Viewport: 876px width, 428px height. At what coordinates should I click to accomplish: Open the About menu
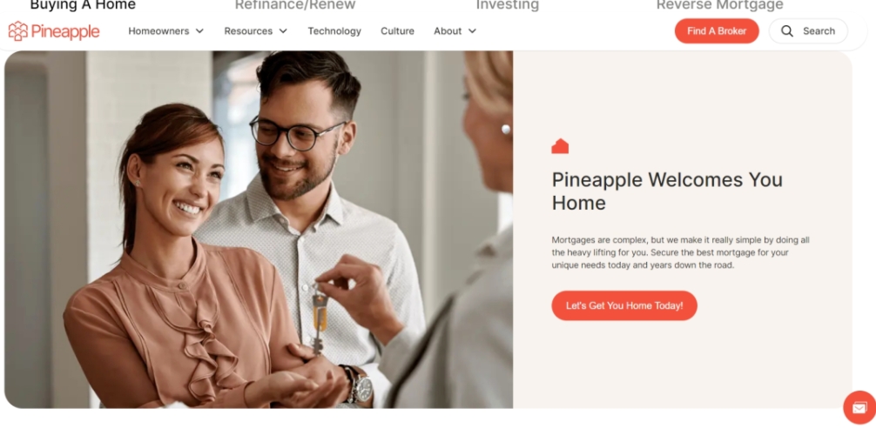tap(455, 31)
